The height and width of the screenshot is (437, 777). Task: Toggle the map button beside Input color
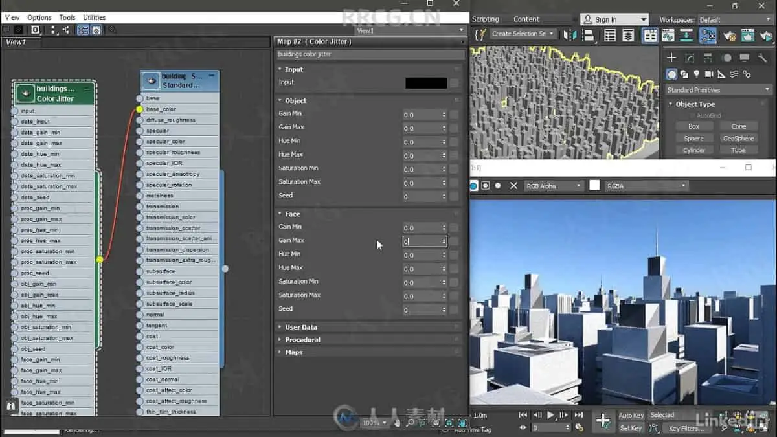pyautogui.click(x=454, y=83)
